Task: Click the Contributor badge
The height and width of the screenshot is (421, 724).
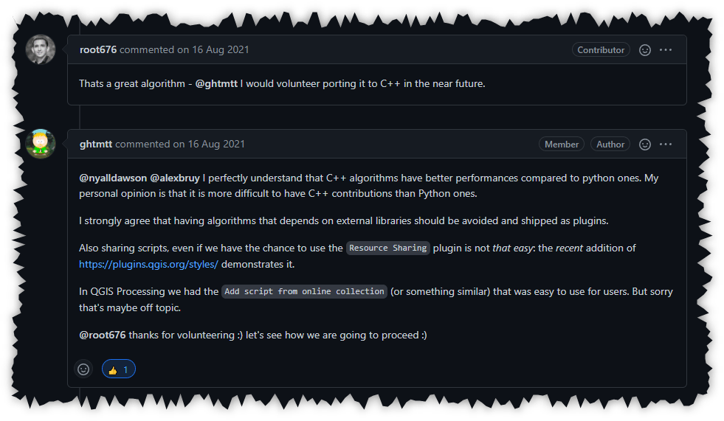Action: (x=601, y=50)
